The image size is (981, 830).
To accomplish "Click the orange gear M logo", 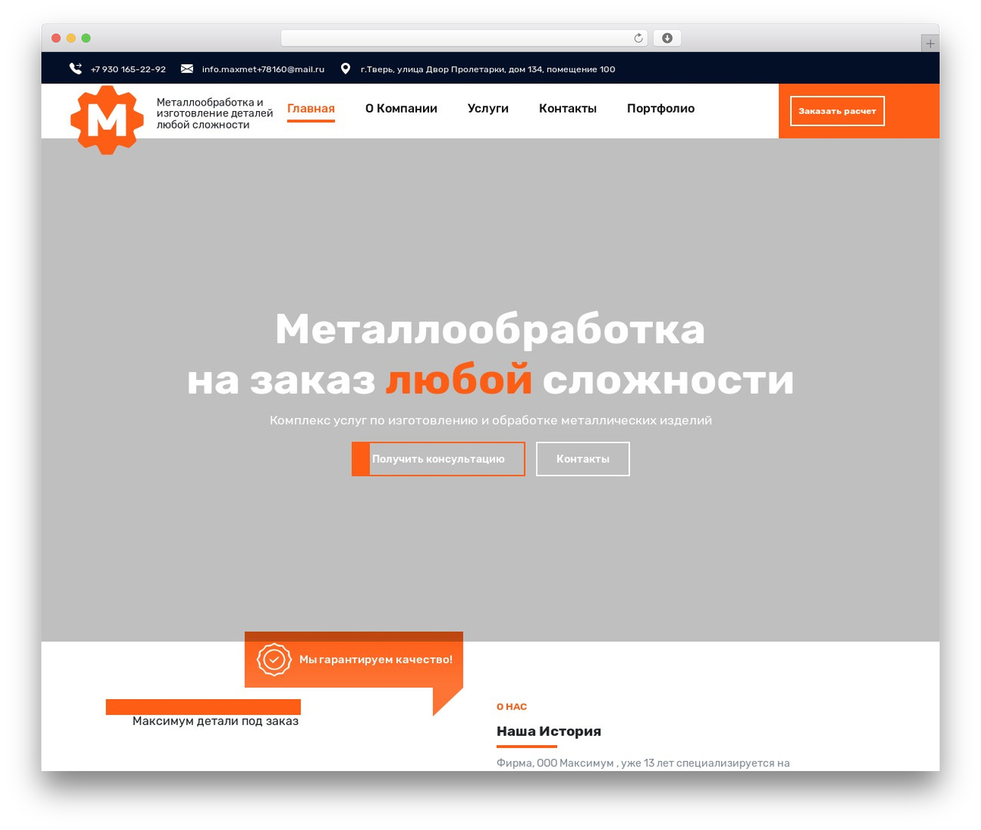I will click(x=107, y=119).
